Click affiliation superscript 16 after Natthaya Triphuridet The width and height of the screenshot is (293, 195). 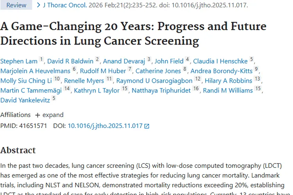196,89
